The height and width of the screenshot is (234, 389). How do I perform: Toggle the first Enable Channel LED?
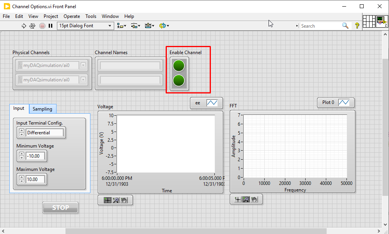coord(179,66)
